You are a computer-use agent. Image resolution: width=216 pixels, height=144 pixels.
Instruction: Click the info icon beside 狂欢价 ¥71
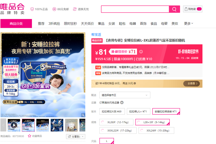(x=141, y=52)
